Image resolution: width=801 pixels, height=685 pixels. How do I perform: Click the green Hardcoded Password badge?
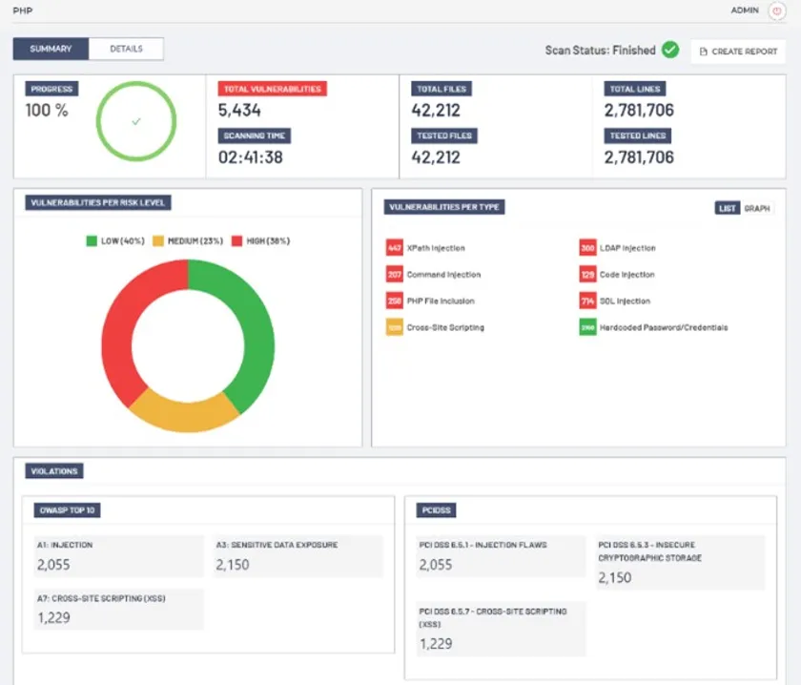(587, 327)
